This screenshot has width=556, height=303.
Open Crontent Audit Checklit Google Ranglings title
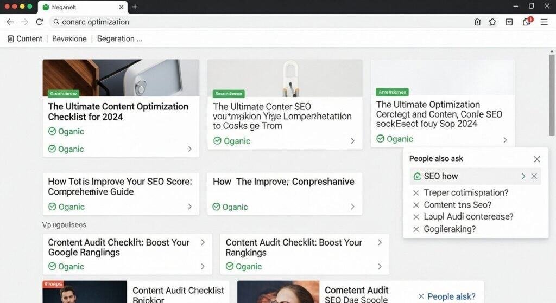pos(119,247)
